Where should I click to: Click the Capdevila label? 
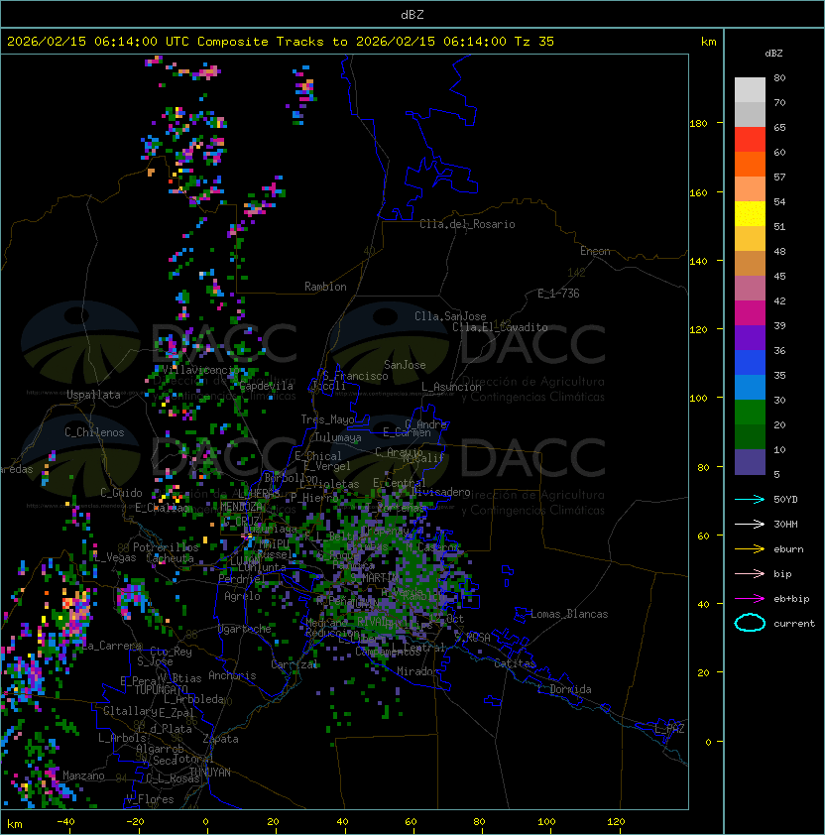point(267,386)
